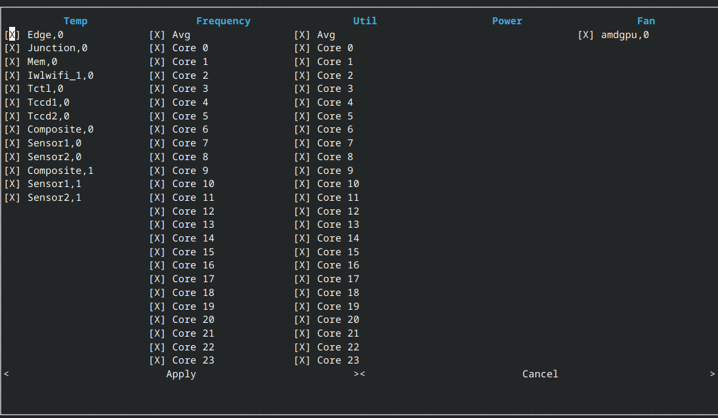The height and width of the screenshot is (418, 718).
Task: Uncheck Util Core 6
Action: point(302,129)
